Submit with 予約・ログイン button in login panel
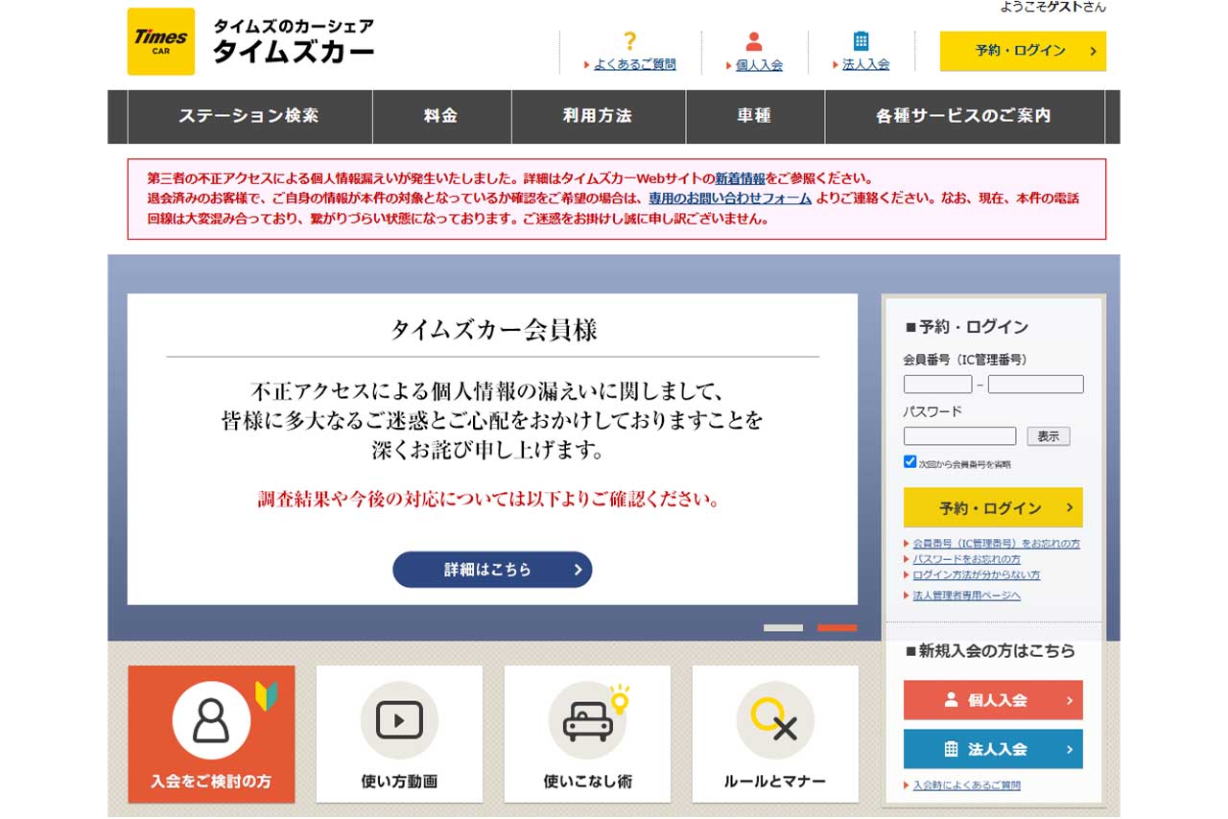1228x819 pixels. [x=993, y=507]
